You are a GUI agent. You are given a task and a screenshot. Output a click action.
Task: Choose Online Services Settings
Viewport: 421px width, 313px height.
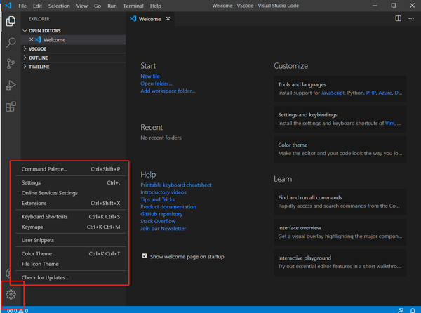coord(71,193)
